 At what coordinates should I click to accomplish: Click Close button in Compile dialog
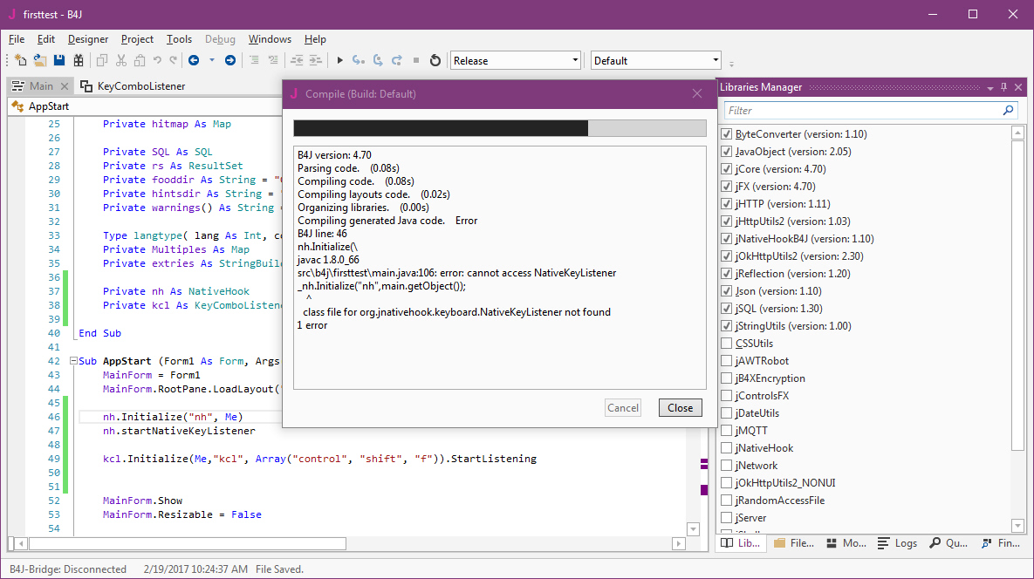[680, 407]
